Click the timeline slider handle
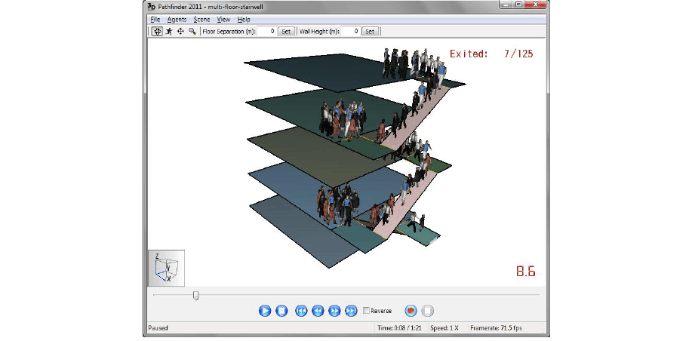 coord(196,296)
